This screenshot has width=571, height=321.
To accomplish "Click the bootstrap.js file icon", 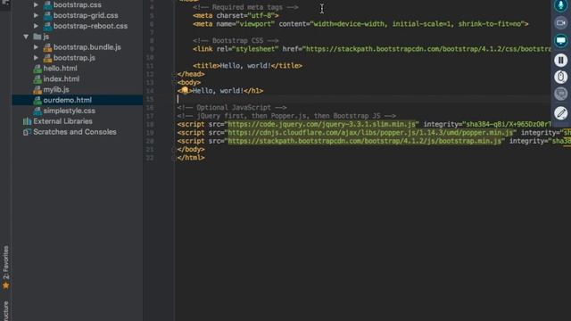I will tap(47, 58).
